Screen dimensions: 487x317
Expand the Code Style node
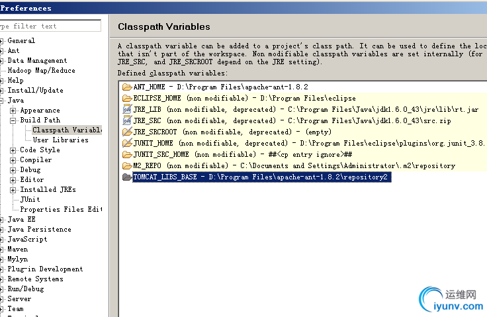13,150
